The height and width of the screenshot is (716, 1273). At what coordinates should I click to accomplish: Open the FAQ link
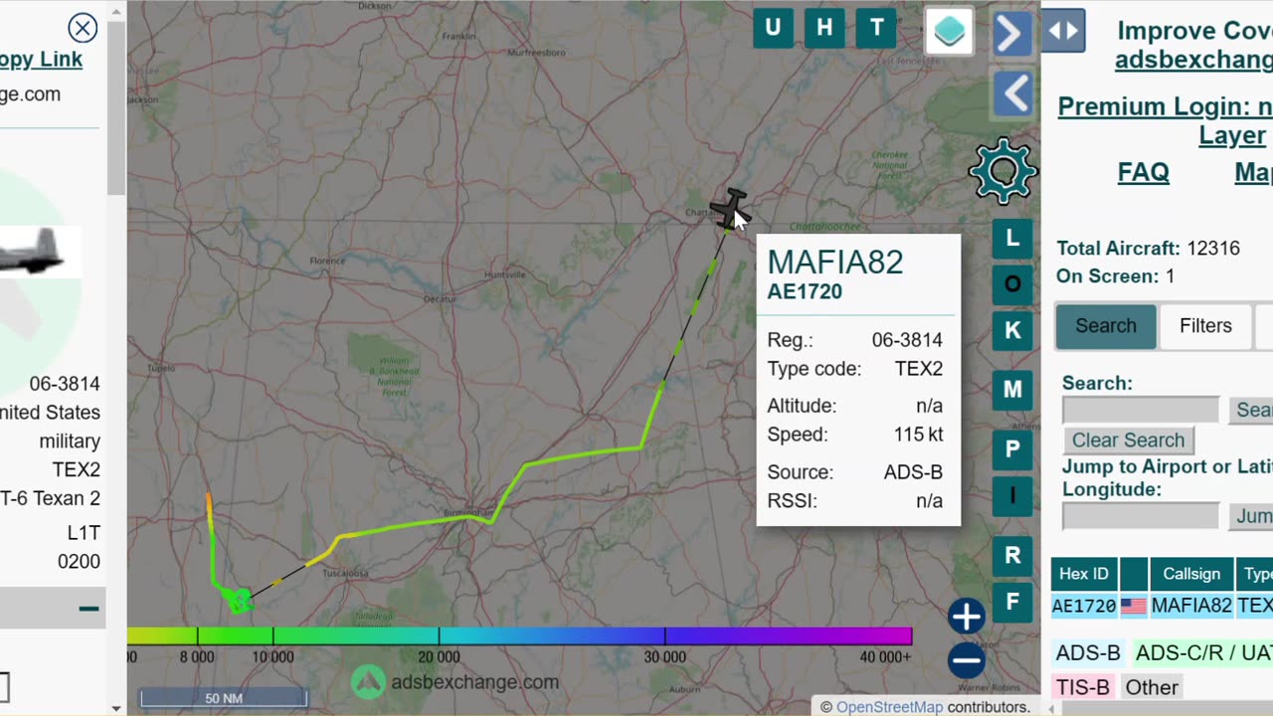[1143, 172]
